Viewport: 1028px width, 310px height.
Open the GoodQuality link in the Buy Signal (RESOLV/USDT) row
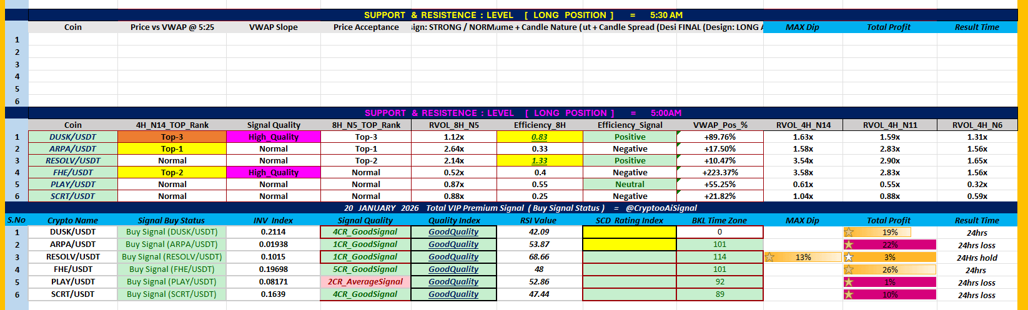pos(453,257)
